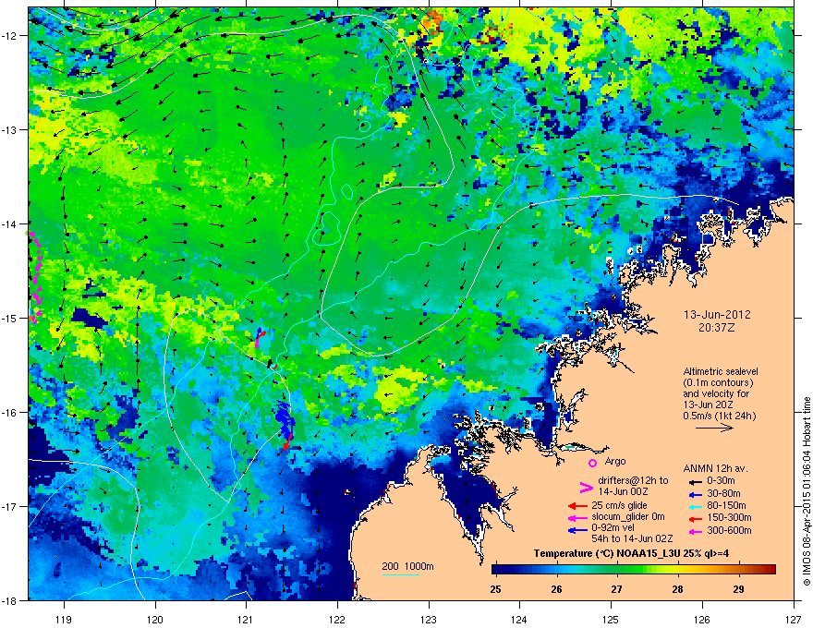Click longitude axis label 125
Viewport: 813px width, 628px height.
[611, 619]
